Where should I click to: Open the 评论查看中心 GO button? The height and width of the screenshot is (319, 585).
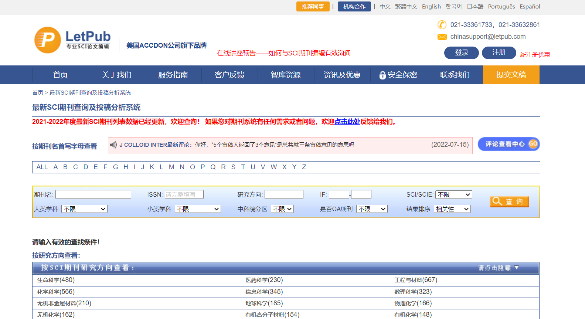(509, 144)
